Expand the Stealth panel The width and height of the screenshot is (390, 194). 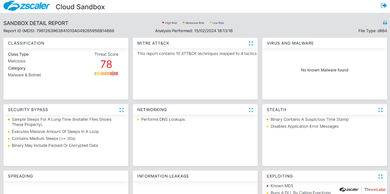pyautogui.click(x=380, y=110)
